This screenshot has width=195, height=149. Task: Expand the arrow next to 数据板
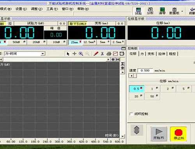pos(182,11)
